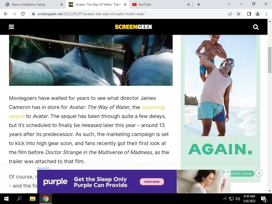Click the Avatar article image
This screenshot has width=272, height=204.
(91, 60)
